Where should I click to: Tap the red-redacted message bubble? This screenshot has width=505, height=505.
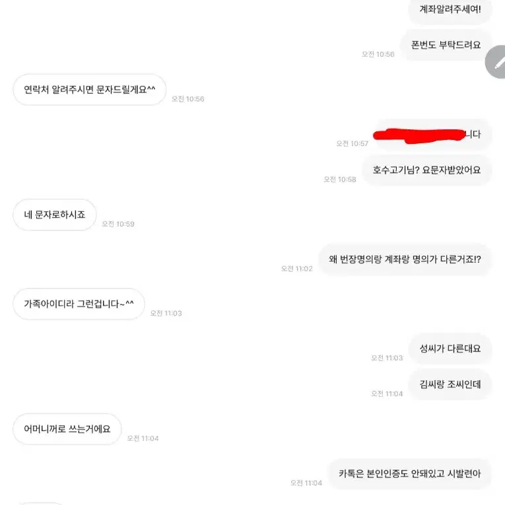click(433, 134)
